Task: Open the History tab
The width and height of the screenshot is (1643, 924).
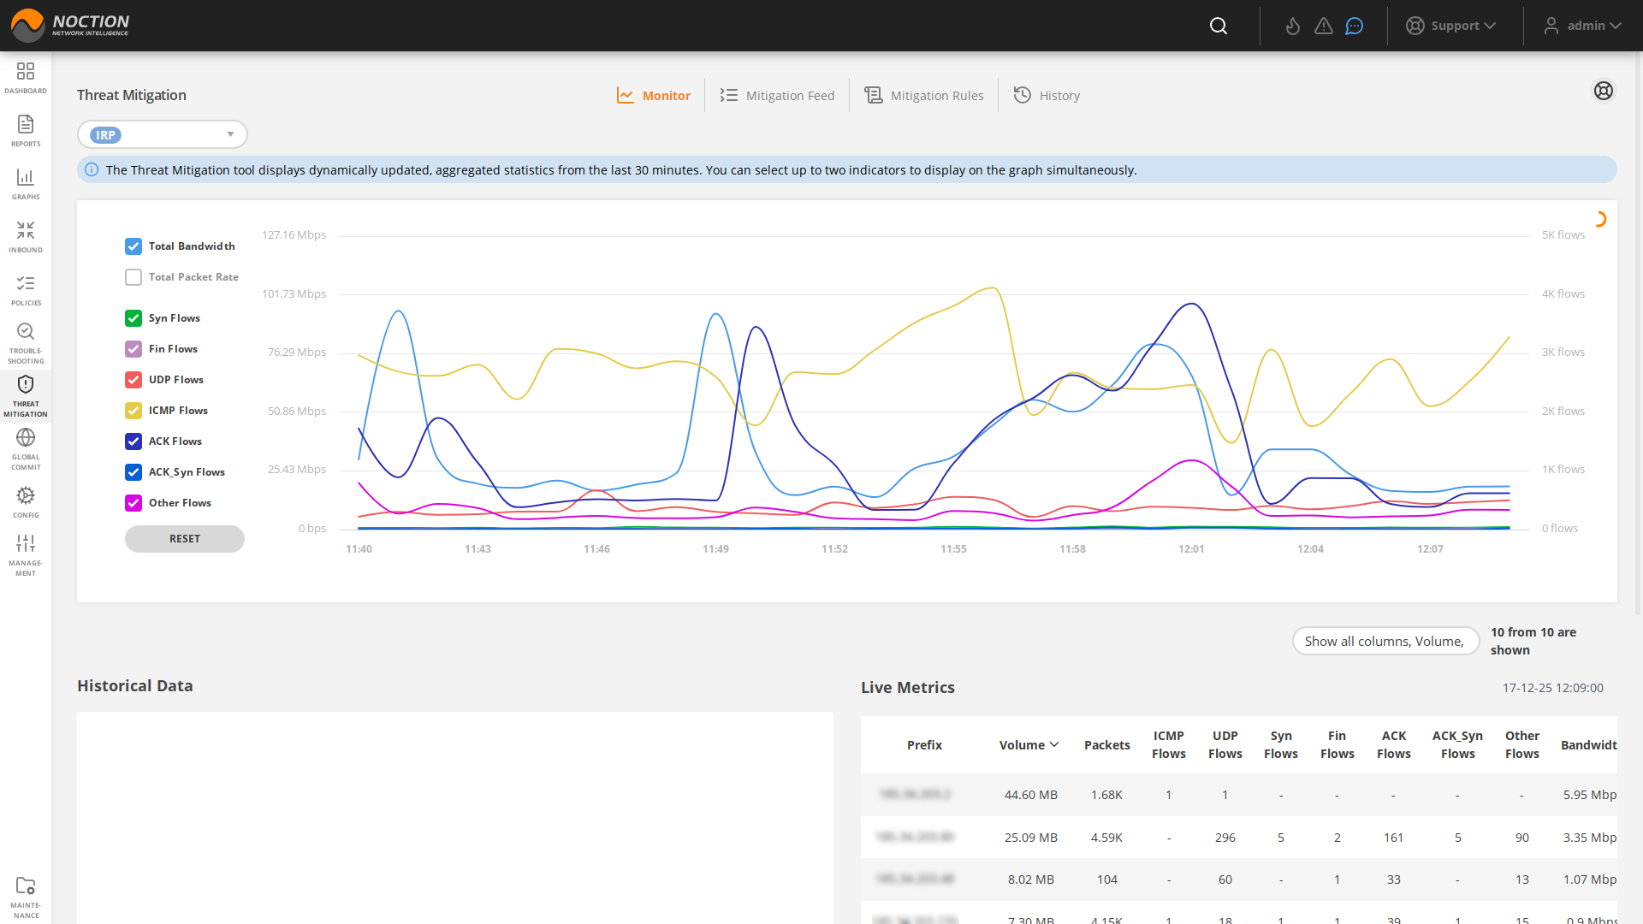Action: [x=1047, y=95]
